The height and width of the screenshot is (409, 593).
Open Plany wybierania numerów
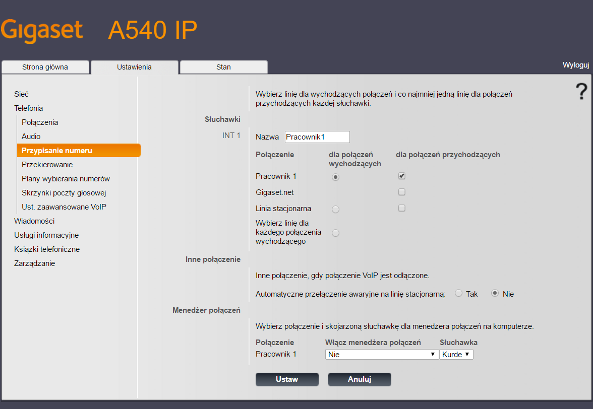[66, 179]
